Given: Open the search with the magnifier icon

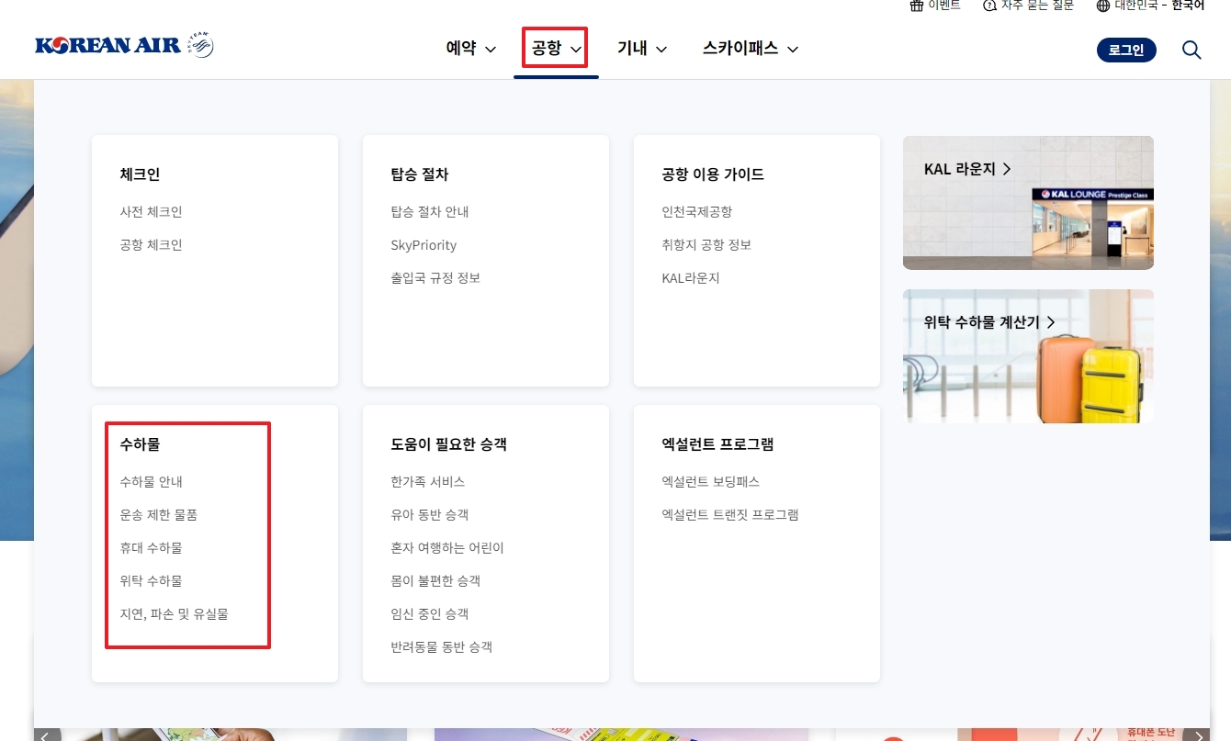Looking at the screenshot, I should coord(1191,50).
